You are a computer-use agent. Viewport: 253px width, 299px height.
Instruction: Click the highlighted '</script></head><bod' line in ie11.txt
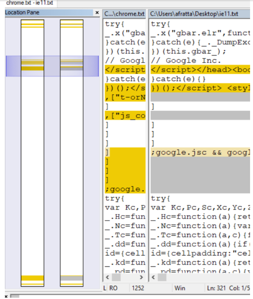tap(200, 70)
